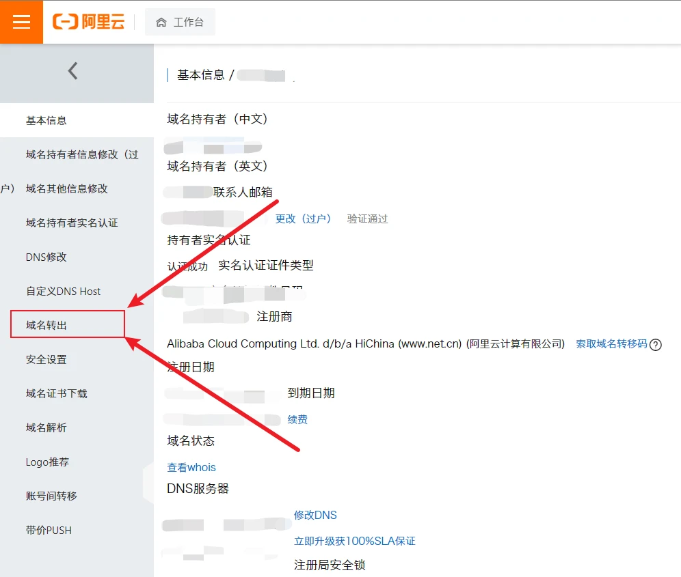Click the help question-mark icon
681x577 pixels.
[x=656, y=345]
